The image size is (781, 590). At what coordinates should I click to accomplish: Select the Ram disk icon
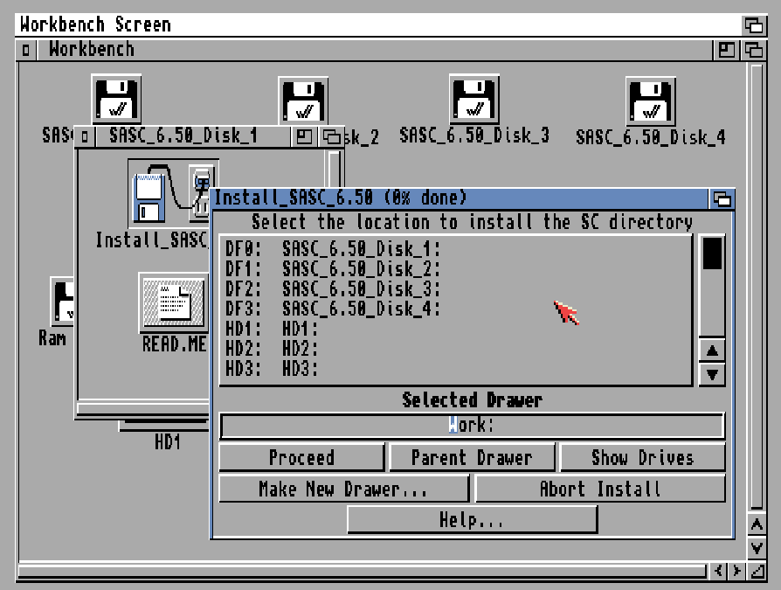pyautogui.click(x=63, y=302)
